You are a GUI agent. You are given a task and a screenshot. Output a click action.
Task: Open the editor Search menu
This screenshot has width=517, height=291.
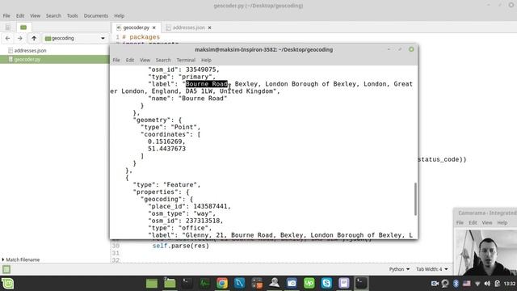coord(53,16)
